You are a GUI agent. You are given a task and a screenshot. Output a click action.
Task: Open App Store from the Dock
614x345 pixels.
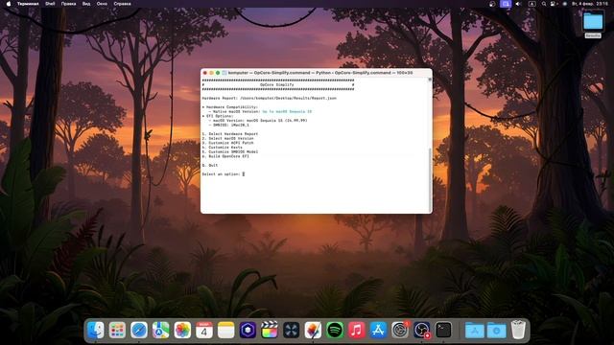click(x=378, y=330)
